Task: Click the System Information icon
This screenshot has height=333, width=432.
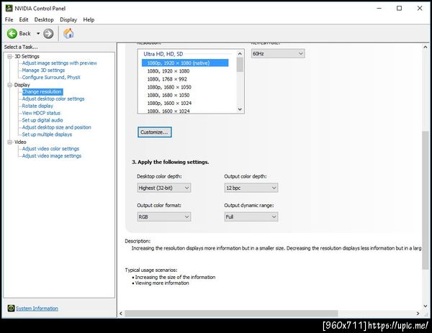Action: [11, 308]
